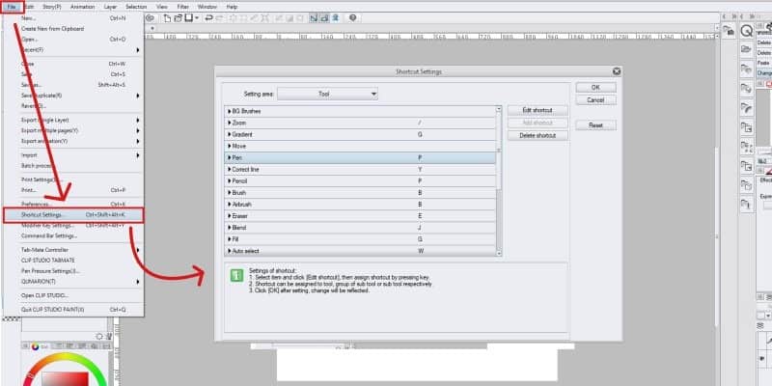Open the Recent submenu in File menu
The height and width of the screenshot is (386, 772).
[73, 50]
